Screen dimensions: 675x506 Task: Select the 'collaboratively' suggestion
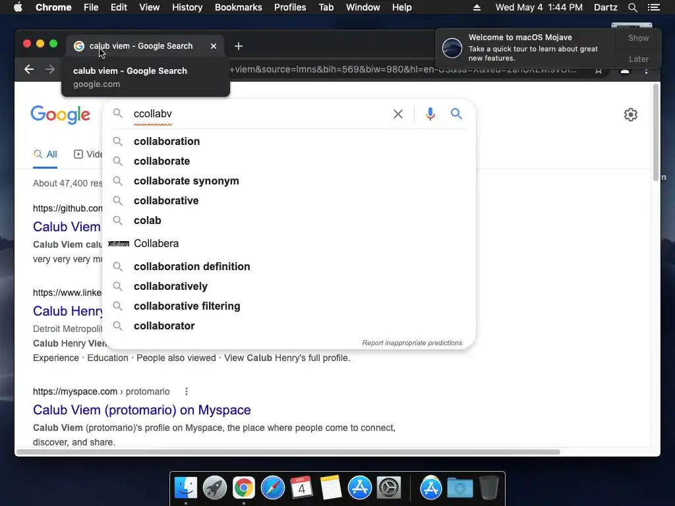pos(289,286)
